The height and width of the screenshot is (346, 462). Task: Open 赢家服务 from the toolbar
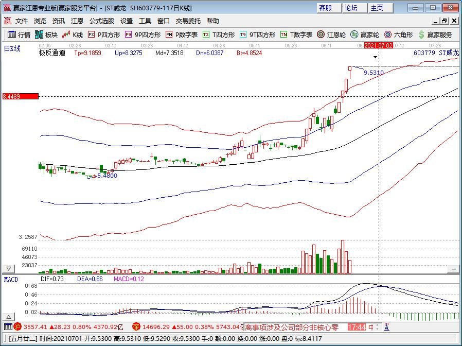point(435,35)
